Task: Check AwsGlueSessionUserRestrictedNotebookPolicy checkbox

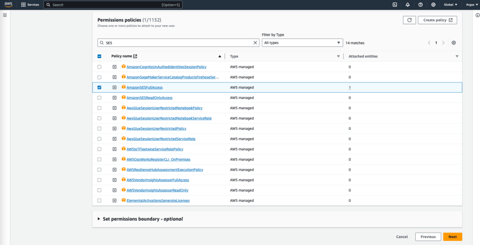Action: click(x=99, y=108)
